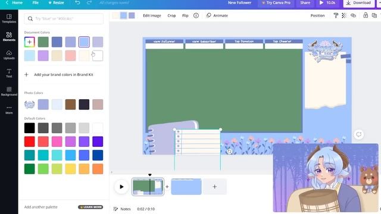Open the Transparency checkerboard icon
Viewport: 381px width, 214px height.
click(344, 15)
